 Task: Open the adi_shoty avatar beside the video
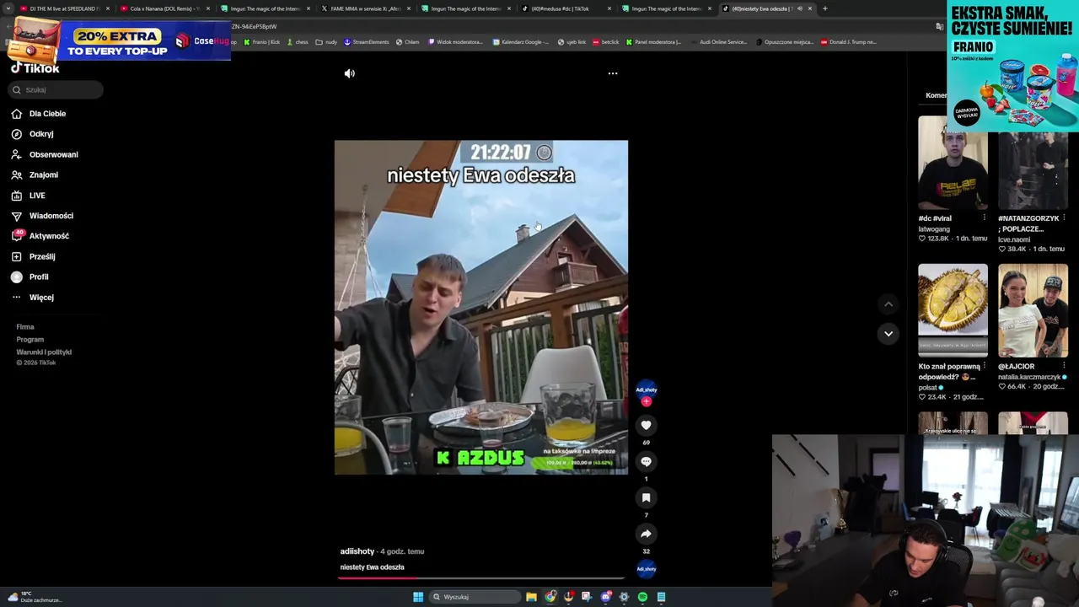(x=647, y=389)
